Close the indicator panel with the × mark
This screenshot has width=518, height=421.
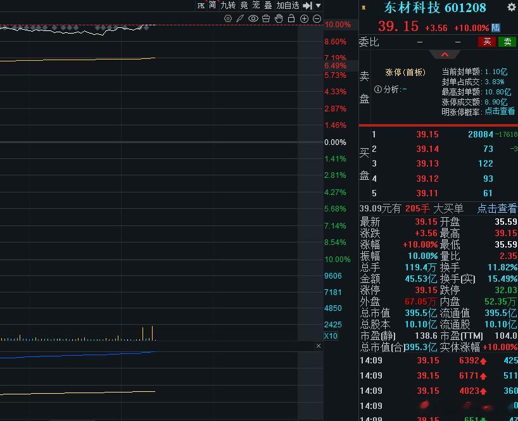319,346
